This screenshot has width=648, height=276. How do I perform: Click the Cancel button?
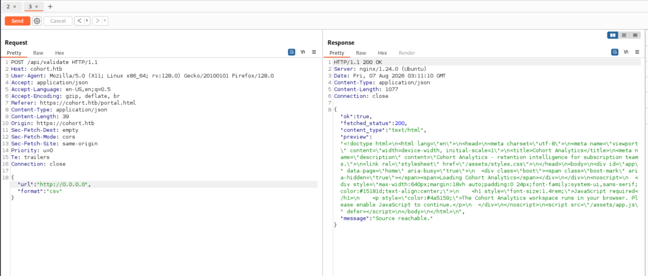58,21
